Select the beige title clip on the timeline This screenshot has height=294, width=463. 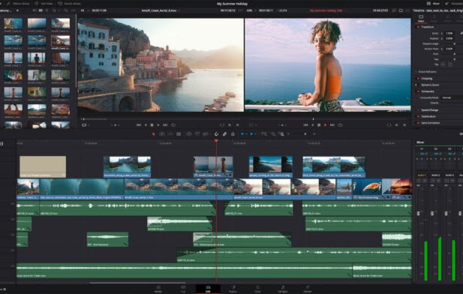pyautogui.click(x=43, y=166)
